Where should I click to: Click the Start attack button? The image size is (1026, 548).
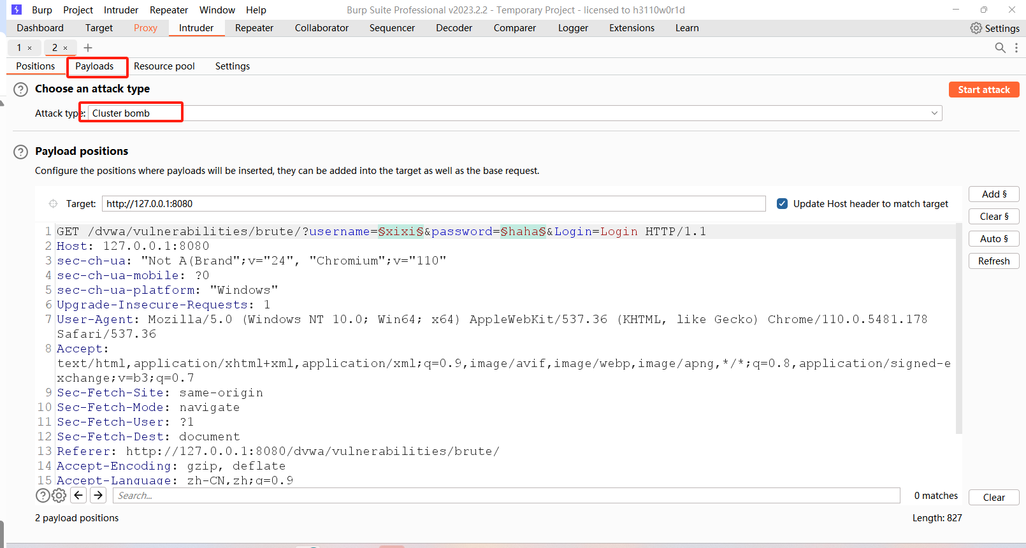984,90
